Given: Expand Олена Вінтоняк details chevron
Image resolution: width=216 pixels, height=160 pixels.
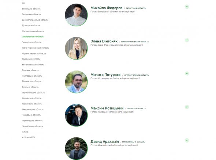Looking at the screenshot, I should [187, 40].
